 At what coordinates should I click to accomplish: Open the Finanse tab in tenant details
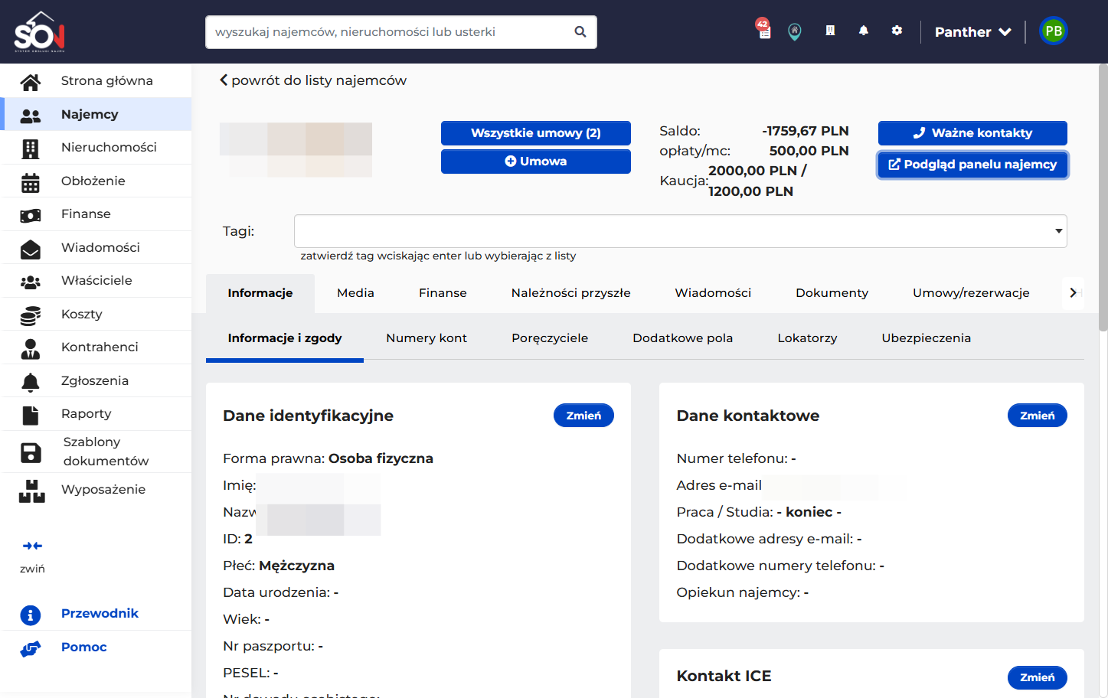click(x=443, y=293)
